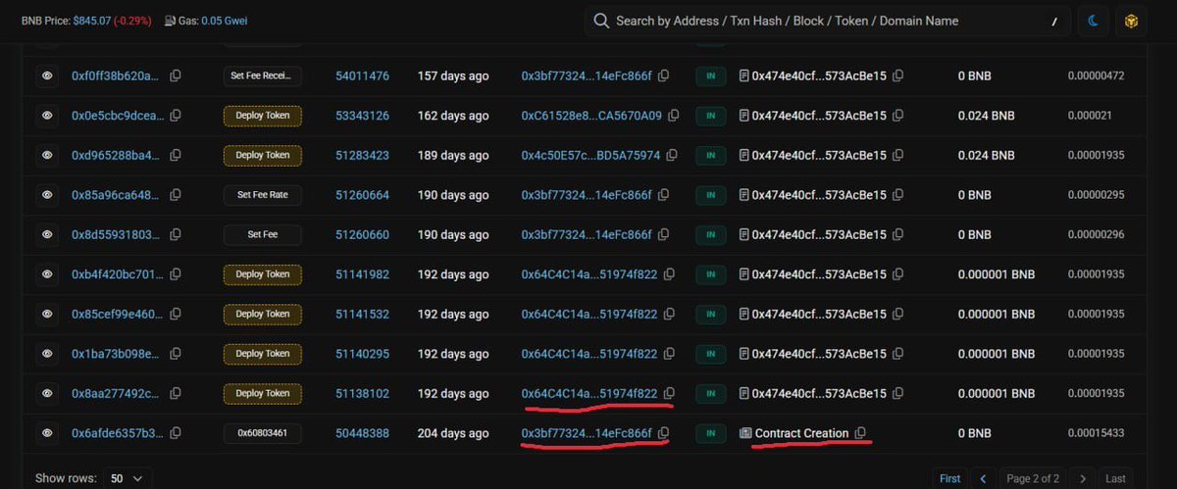This screenshot has width=1177, height=489.
Task: Copy transaction hash 0x85a96ca648
Action: point(176,195)
